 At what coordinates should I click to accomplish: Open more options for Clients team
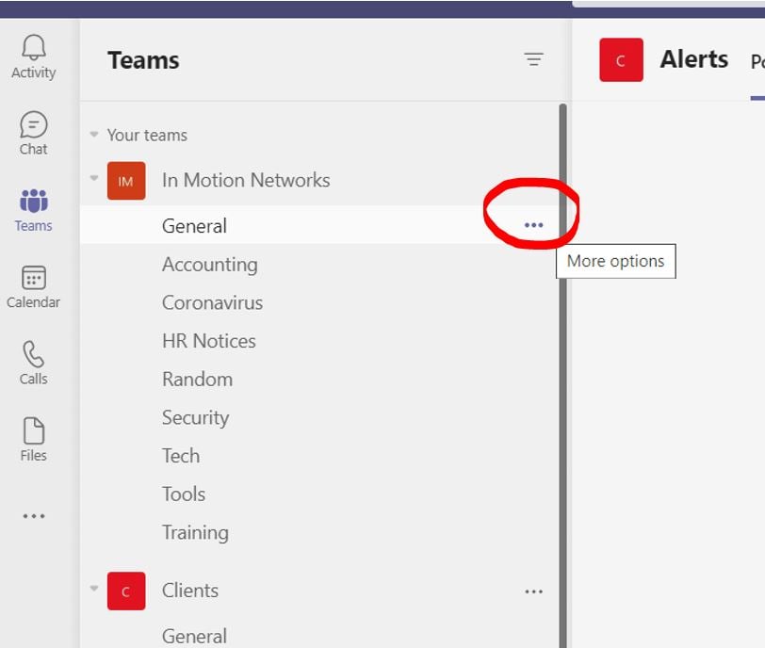click(x=534, y=591)
